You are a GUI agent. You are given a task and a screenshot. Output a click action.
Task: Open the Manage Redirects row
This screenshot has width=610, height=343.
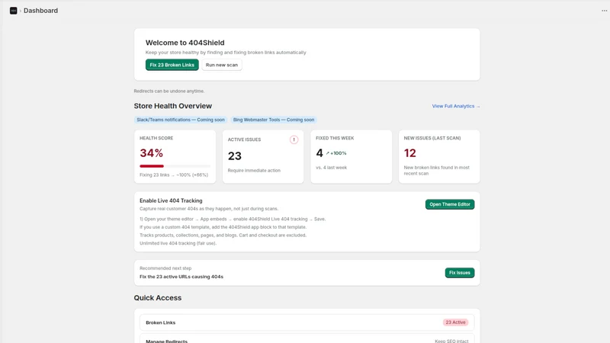[307, 338]
